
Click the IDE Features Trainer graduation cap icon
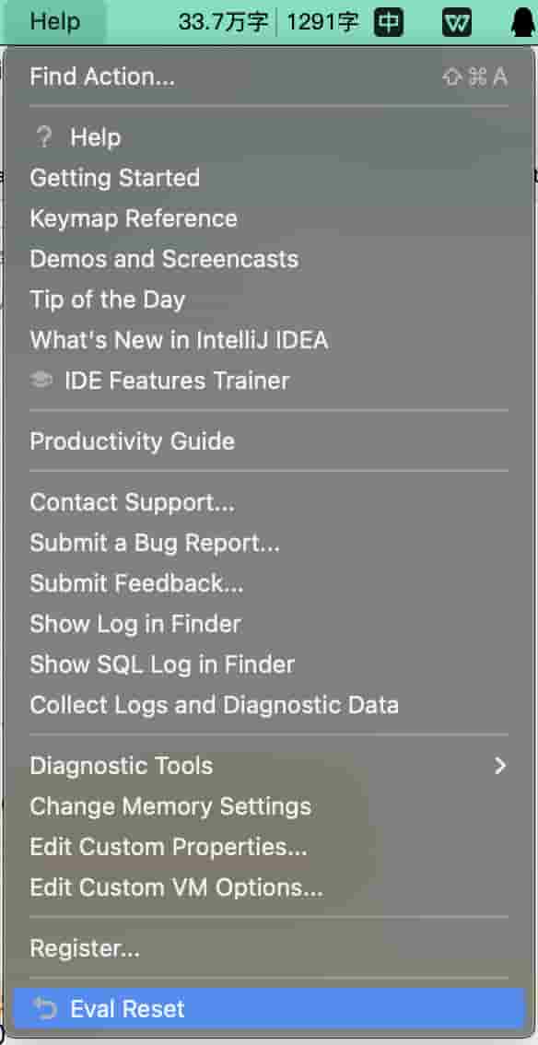pyautogui.click(x=41, y=382)
